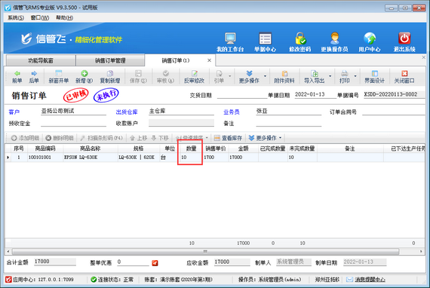Image resolution: width=430 pixels, height=288 pixels.
Task: Switch to 销售订单管理 tab
Action: tap(110, 60)
